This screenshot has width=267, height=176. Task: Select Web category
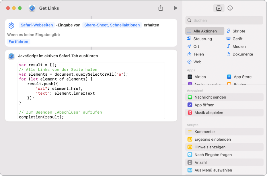pos(194,62)
